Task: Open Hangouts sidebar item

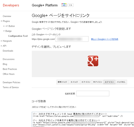Action: point(7,41)
